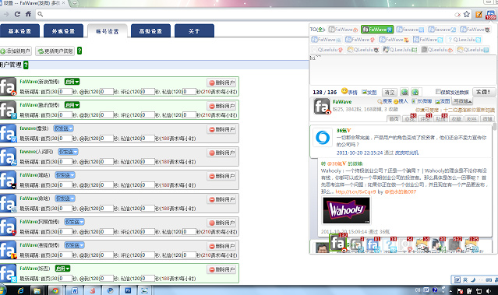Select the highlighted green FaWave account chip
The width and height of the screenshot is (498, 295).
click(377, 30)
